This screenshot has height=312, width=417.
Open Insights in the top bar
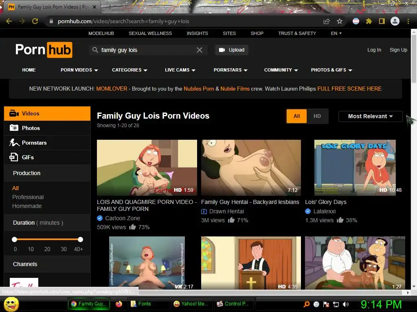click(198, 33)
